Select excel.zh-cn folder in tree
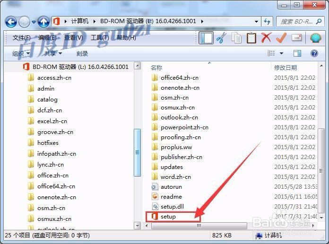Viewport: 329px width, 244px height. (x=47, y=121)
